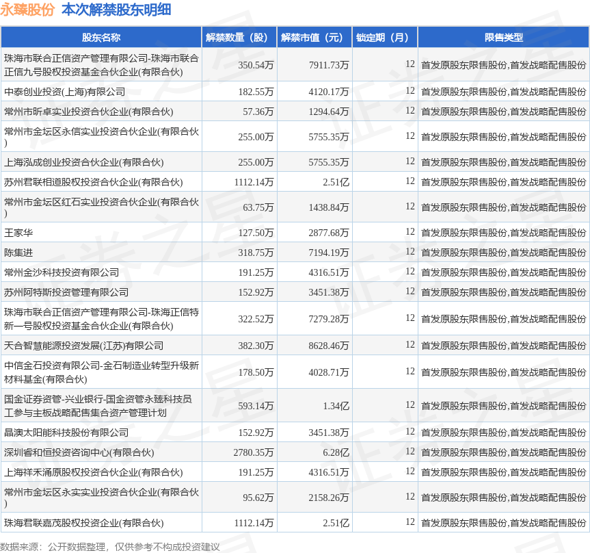Screen dimensions: 590x553
Task: Click quantity value 63.75万
Action: pos(258,207)
